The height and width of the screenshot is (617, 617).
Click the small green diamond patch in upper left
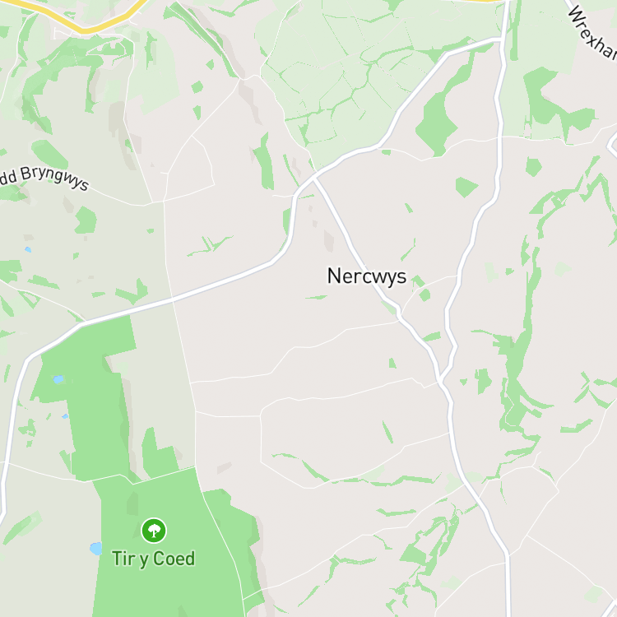(197, 87)
